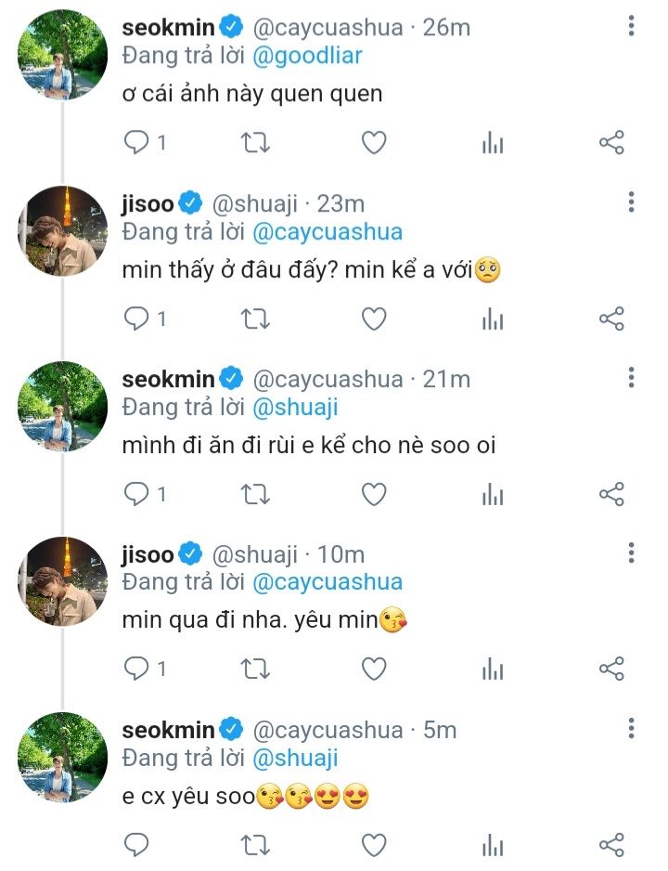The width and height of the screenshot is (668, 871).
Task: Open the @goodliar mention link
Action: (x=305, y=56)
